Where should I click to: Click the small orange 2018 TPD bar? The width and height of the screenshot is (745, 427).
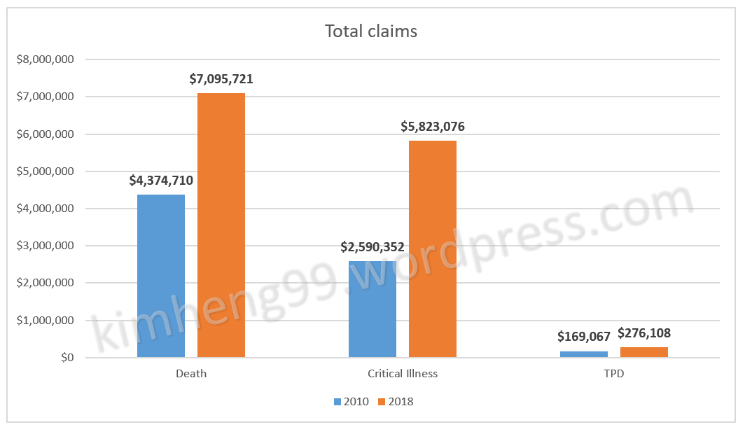(x=644, y=352)
